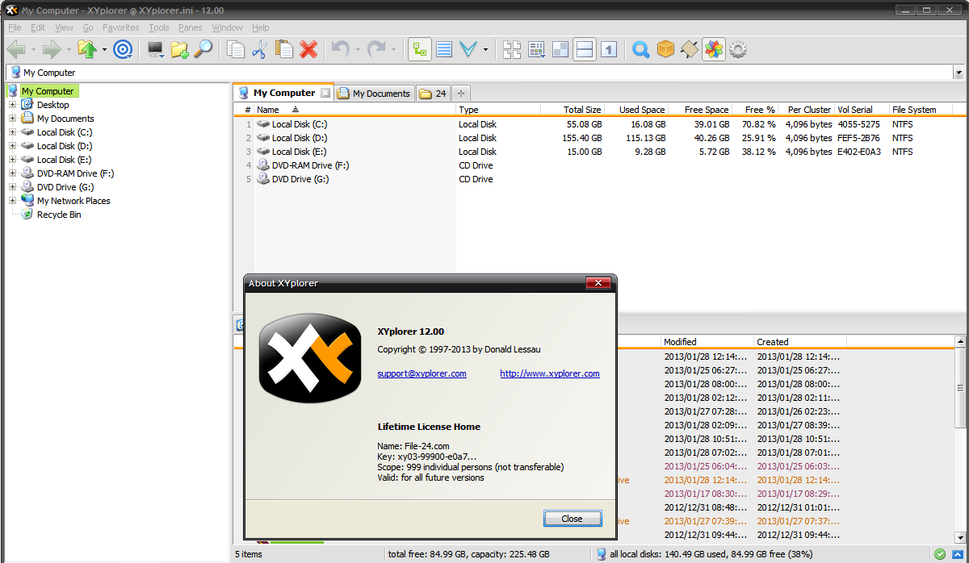Expand My Documents tree node

coord(12,119)
